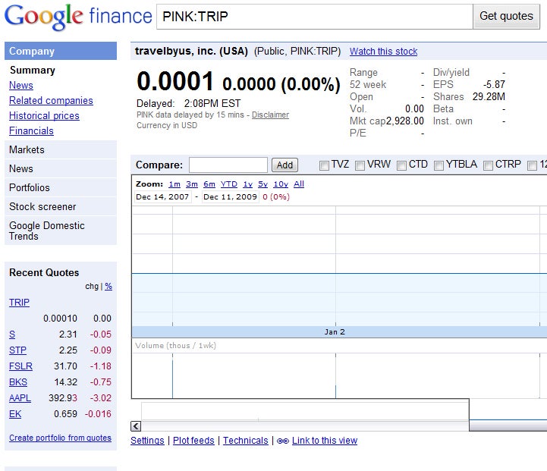The height and width of the screenshot is (471, 547).
Task: Click the Google finance logo
Action: pos(78,17)
